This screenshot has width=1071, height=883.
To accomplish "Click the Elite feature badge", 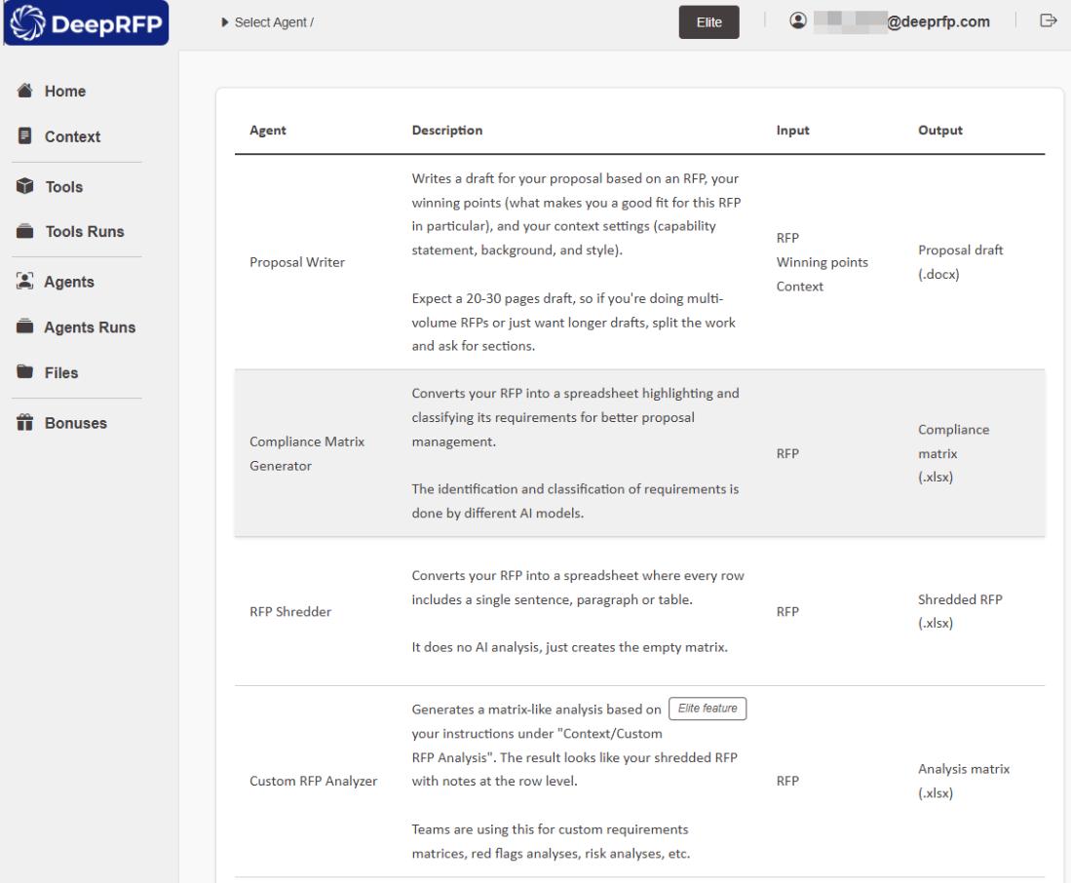I will pyautogui.click(x=709, y=709).
